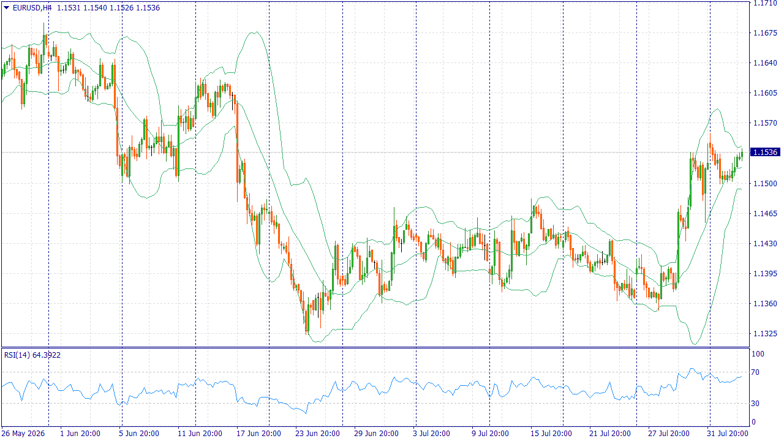This screenshot has width=784, height=441.
Task: Click the 1.1395 price axis label
Action: [765, 274]
